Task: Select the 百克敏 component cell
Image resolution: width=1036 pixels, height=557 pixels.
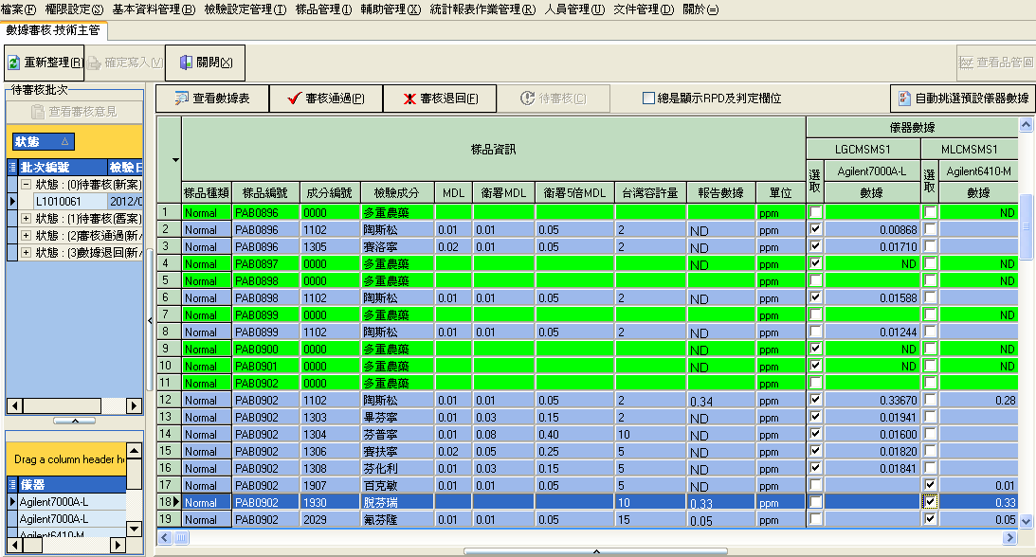Action: 397,485
